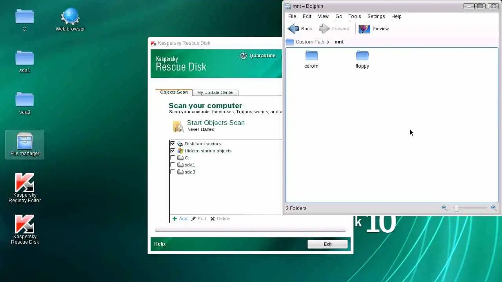Click the Start Objects Scan folder icon
The image size is (502, 282).
pyautogui.click(x=178, y=126)
